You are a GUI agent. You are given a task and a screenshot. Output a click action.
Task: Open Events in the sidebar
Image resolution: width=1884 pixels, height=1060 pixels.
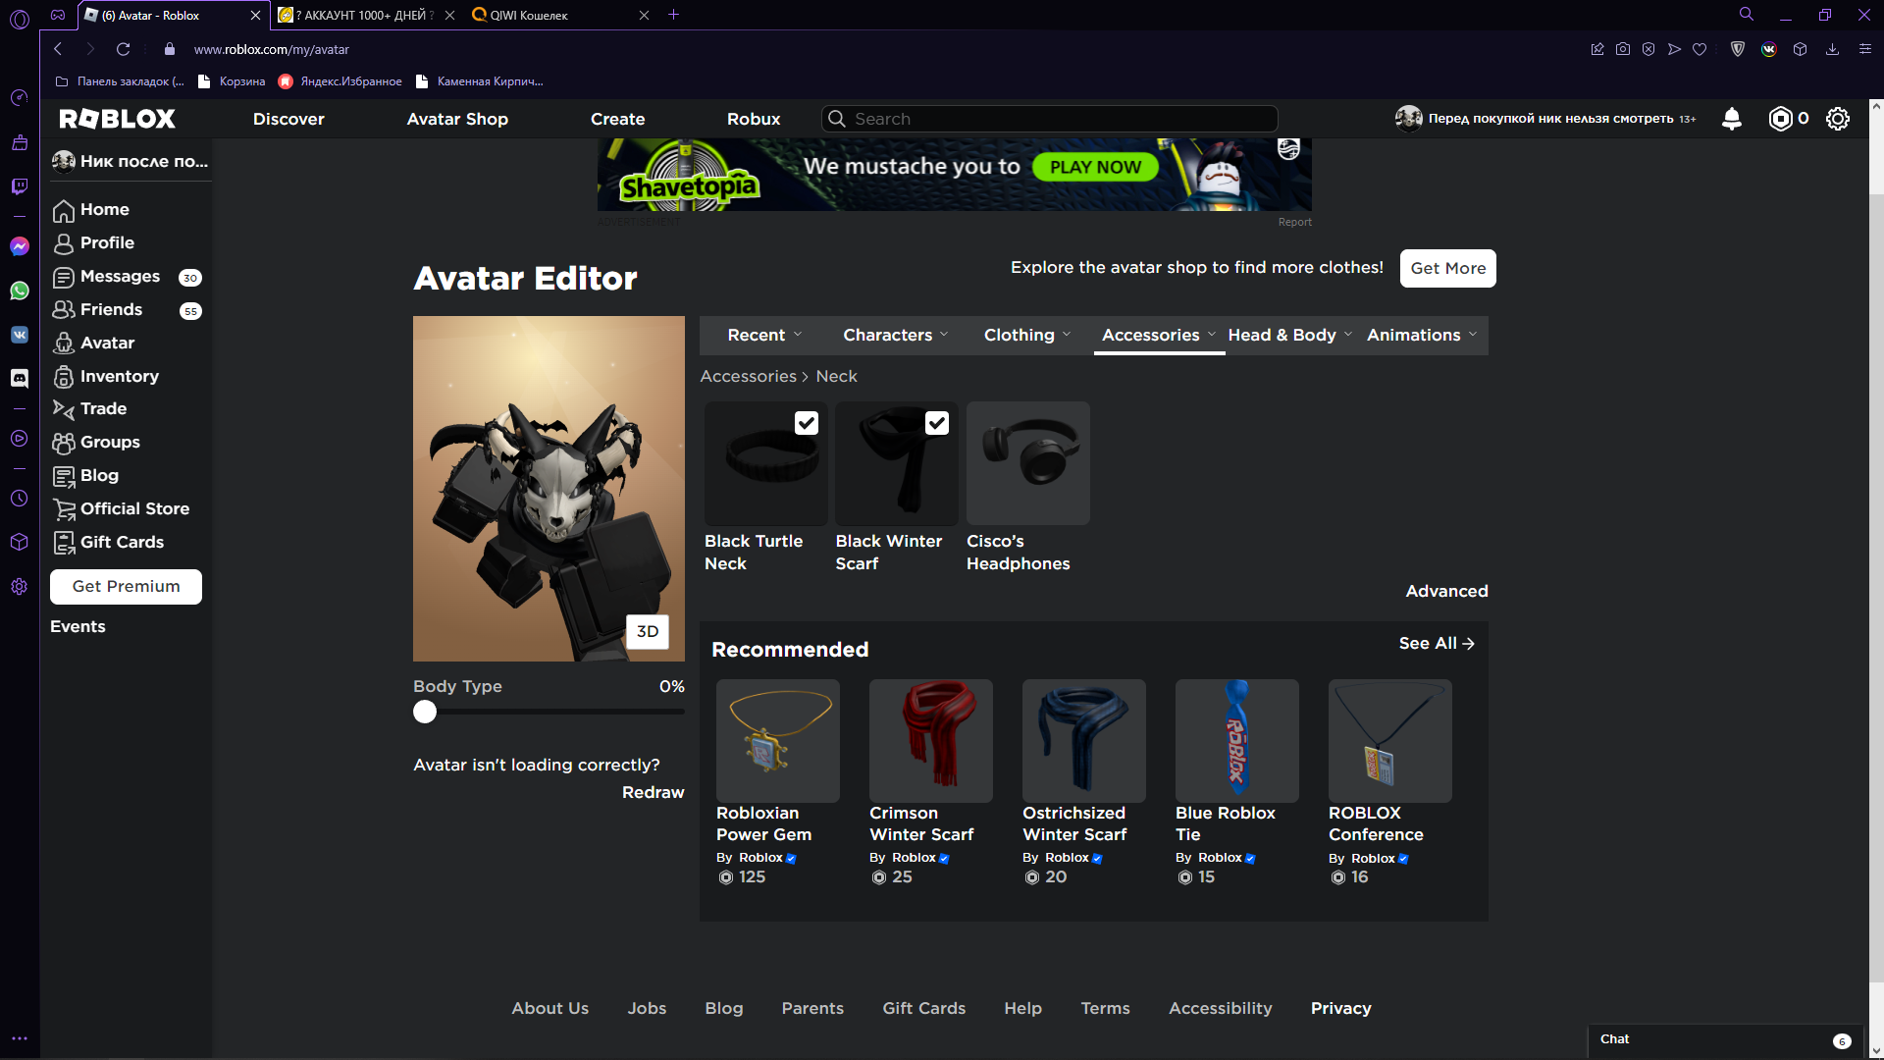click(x=78, y=626)
